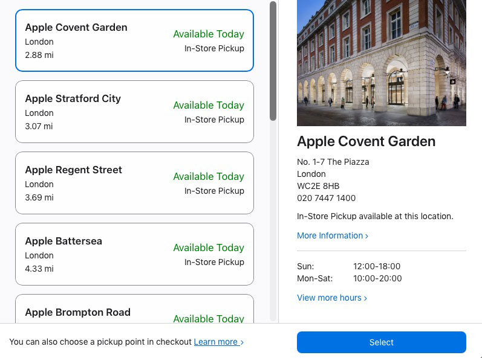Open Learn more about pickup points
This screenshot has height=358, width=482.
coord(215,342)
